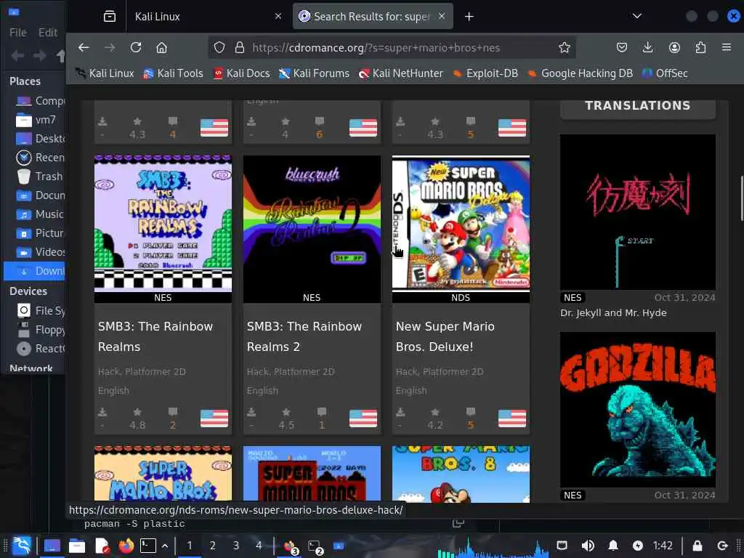Open the Kali Docs bookmark

241,73
